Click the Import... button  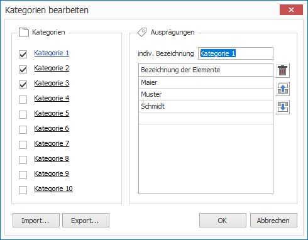36,221
